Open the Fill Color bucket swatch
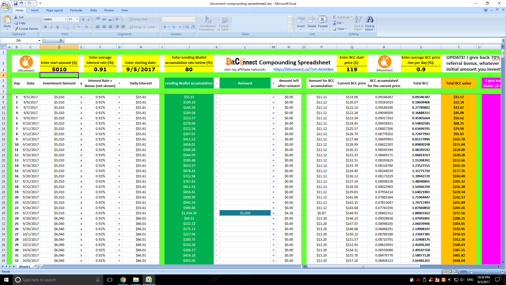Screen dimensions: 506x285 click(x=77, y=27)
